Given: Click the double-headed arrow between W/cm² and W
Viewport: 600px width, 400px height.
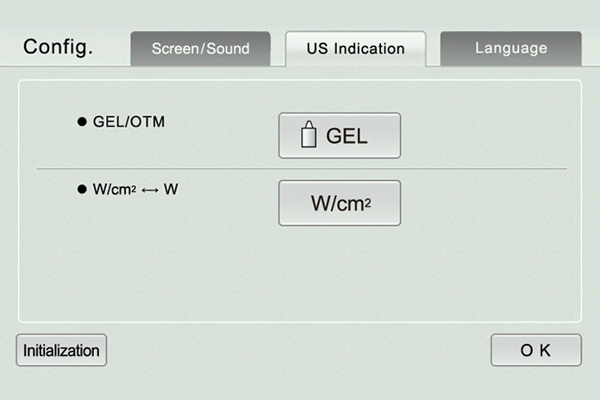Looking at the screenshot, I should click(150, 191).
